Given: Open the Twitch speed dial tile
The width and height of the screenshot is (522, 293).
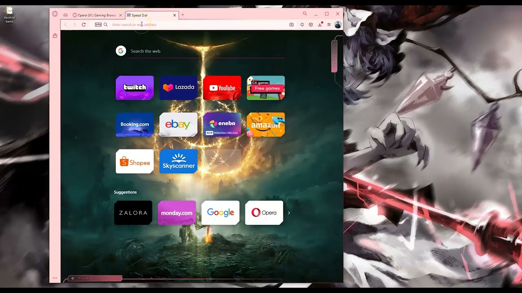Looking at the screenshot, I should coord(135,87).
